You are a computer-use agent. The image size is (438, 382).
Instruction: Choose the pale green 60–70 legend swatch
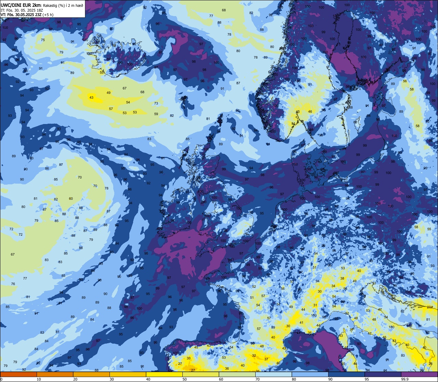coord(237,374)
